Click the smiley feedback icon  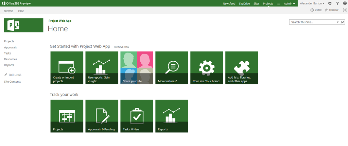coord(345,3)
